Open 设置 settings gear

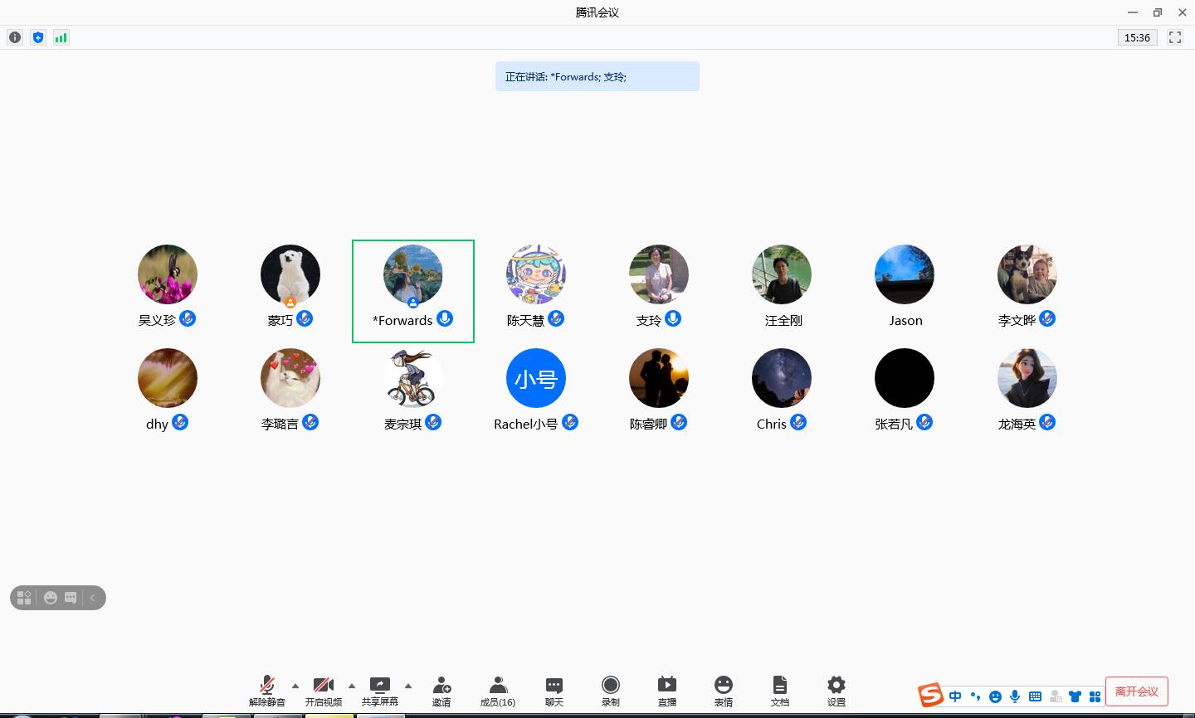[x=836, y=690]
